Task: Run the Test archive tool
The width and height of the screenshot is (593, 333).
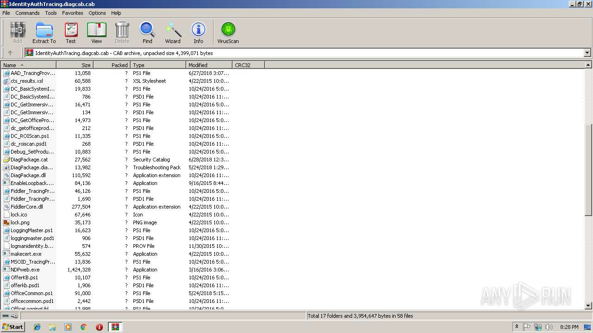Action: 71,33
